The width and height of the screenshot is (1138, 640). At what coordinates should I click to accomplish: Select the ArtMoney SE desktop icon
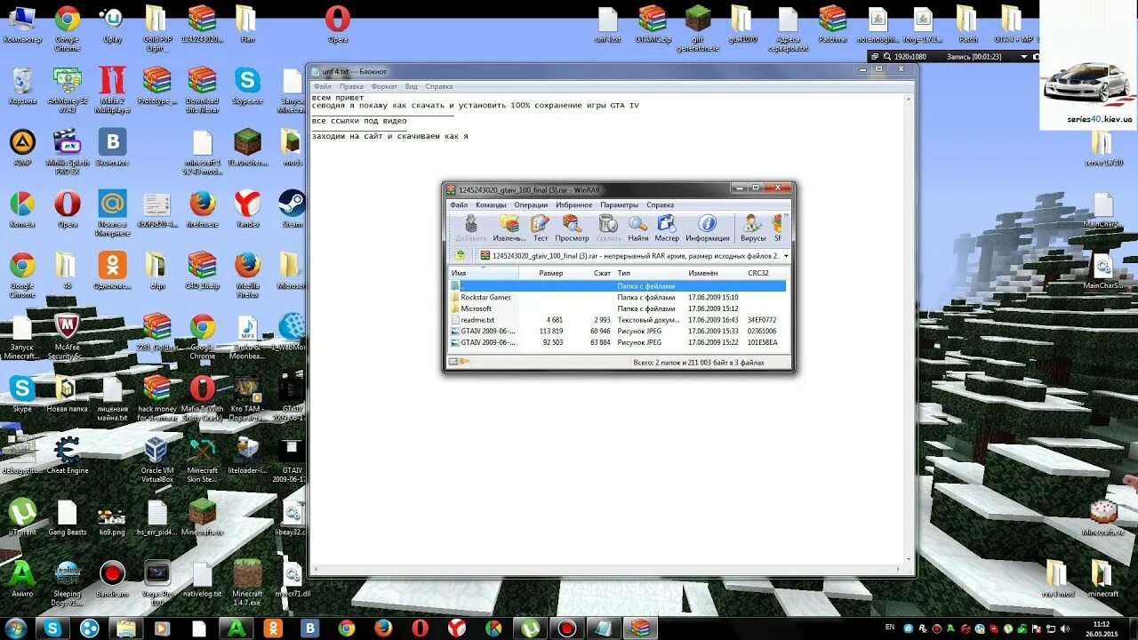tap(67, 89)
